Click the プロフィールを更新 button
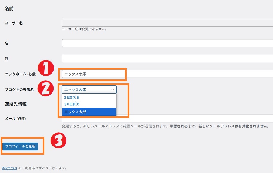The height and width of the screenshot is (173, 273). coord(20,146)
